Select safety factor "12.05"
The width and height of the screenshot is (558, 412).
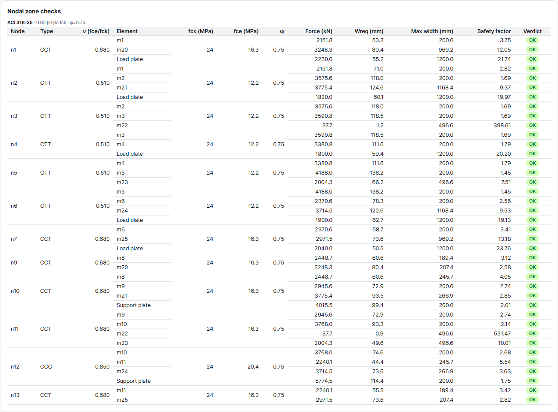[504, 49]
